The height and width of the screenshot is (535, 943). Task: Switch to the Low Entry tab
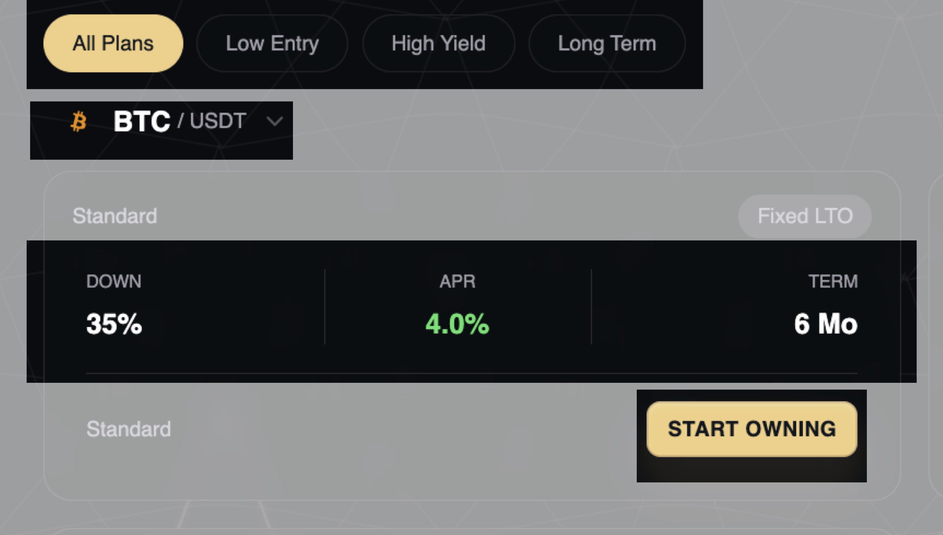[x=272, y=43]
